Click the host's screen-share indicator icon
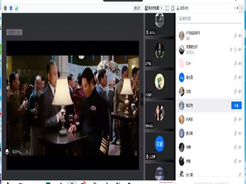This screenshot has width=246, height=184. [x=231, y=49]
